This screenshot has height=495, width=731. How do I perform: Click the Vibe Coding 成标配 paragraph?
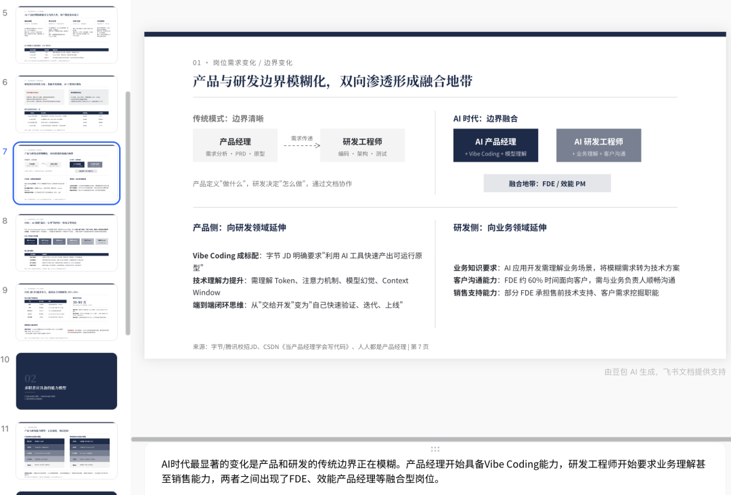click(x=307, y=261)
